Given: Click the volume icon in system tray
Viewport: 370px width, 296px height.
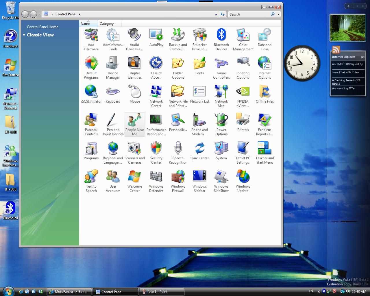Looking at the screenshot, I should coord(347,291).
